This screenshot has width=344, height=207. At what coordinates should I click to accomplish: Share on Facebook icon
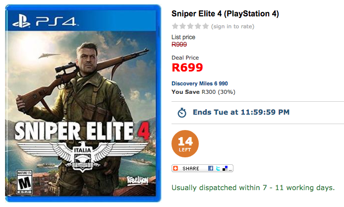pos(211,168)
